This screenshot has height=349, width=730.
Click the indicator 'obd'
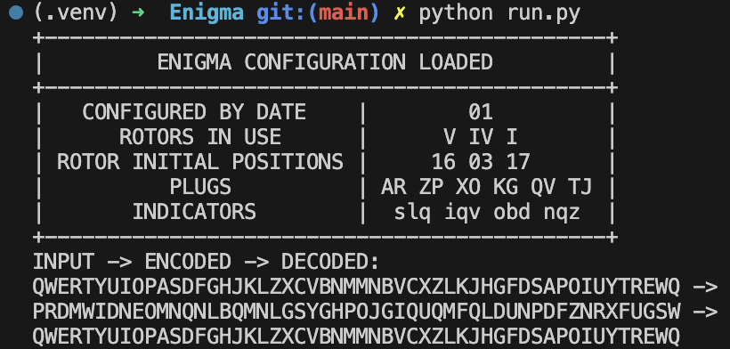click(512, 211)
